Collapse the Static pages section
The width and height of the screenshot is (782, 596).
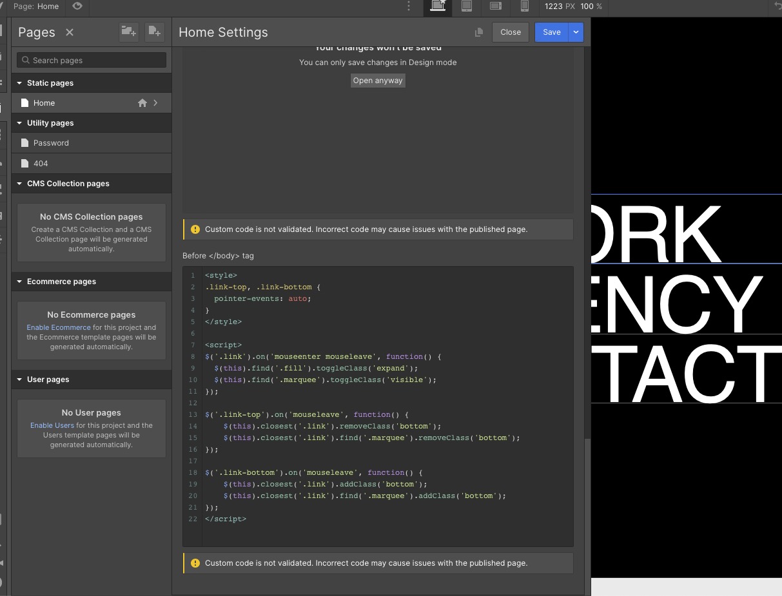pos(20,83)
